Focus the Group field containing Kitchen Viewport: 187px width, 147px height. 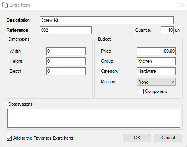tap(156, 61)
